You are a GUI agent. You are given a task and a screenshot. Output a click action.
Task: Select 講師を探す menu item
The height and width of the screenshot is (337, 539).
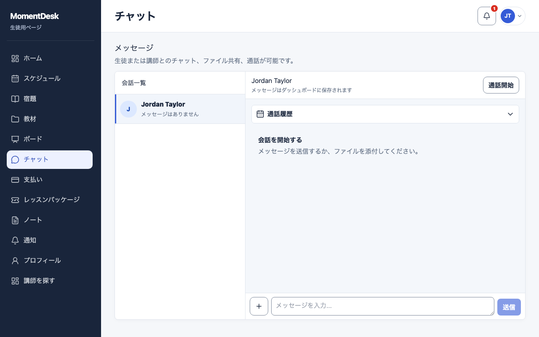coord(50,281)
